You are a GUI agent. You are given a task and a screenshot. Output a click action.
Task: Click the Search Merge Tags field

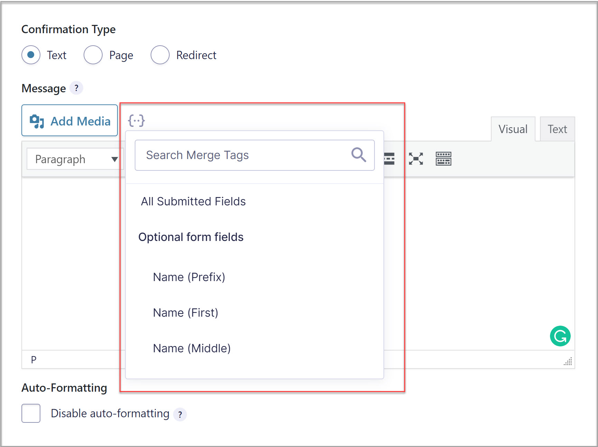(x=255, y=155)
